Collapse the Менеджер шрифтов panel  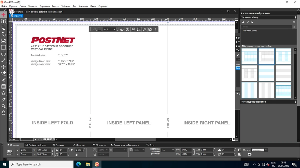tap(242, 102)
